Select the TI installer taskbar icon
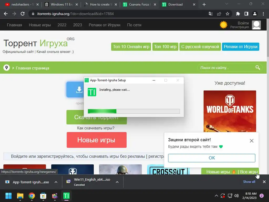Viewport: 269px width, 202px height. point(66,196)
